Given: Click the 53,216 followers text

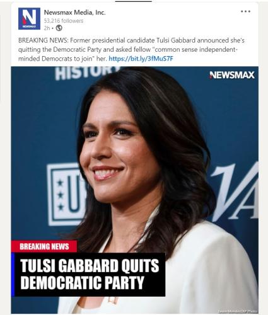Looking at the screenshot, I should [x=64, y=21].
